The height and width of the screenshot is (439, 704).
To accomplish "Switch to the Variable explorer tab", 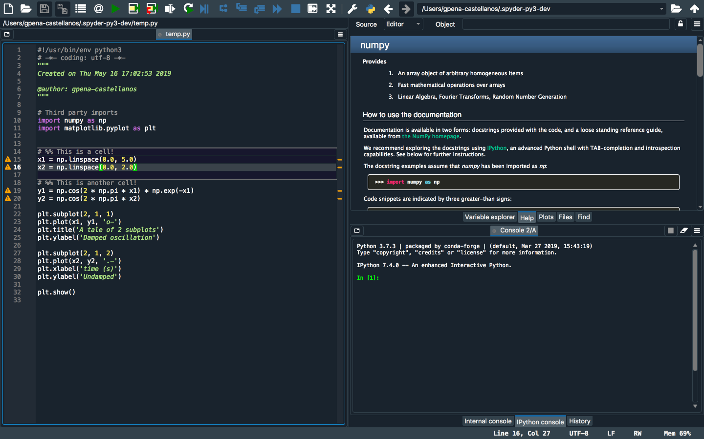I will (490, 217).
